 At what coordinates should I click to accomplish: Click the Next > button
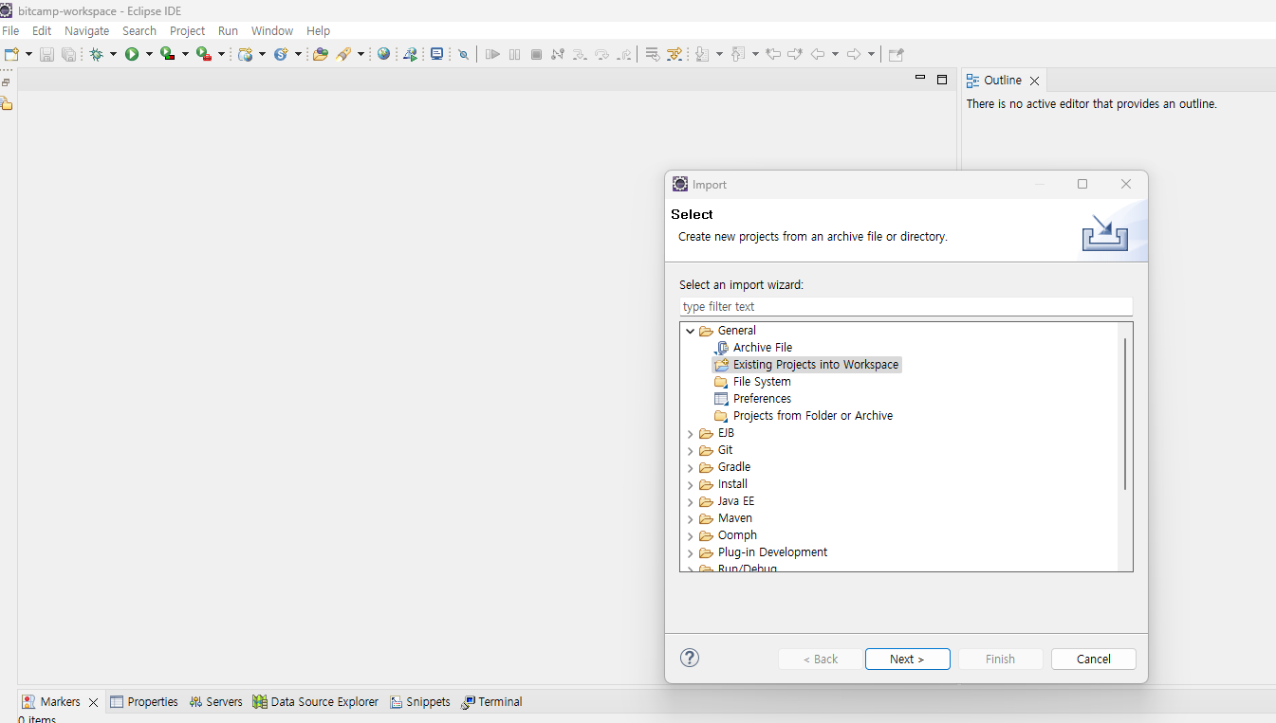pos(907,659)
